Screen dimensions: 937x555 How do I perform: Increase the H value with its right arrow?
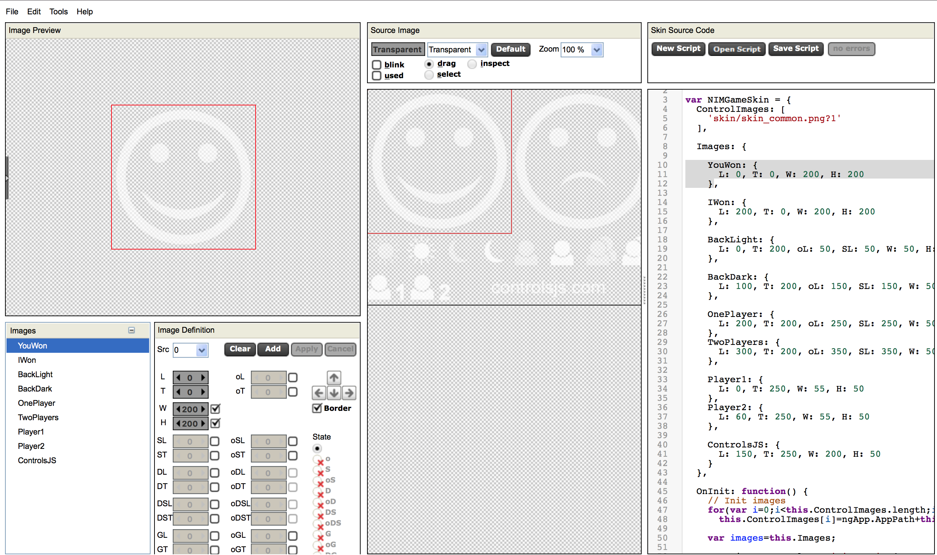pyautogui.click(x=203, y=423)
